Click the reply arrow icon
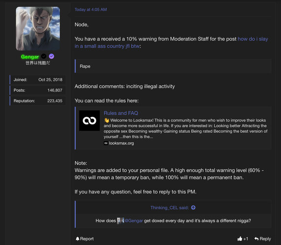The image size is (281, 245). click(x=256, y=239)
